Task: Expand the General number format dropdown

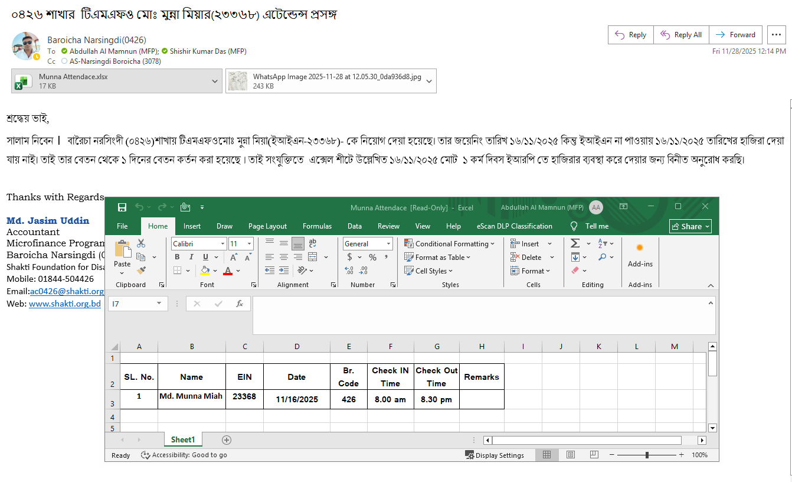Action: [x=388, y=244]
